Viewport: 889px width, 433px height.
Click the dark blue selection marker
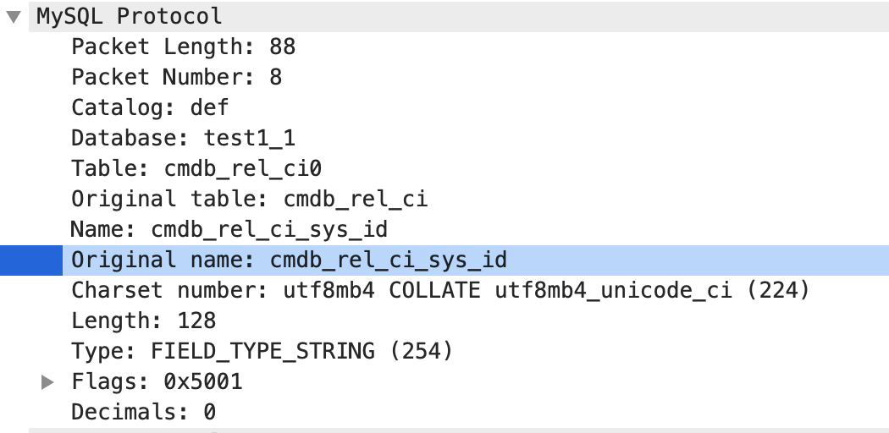(30, 260)
